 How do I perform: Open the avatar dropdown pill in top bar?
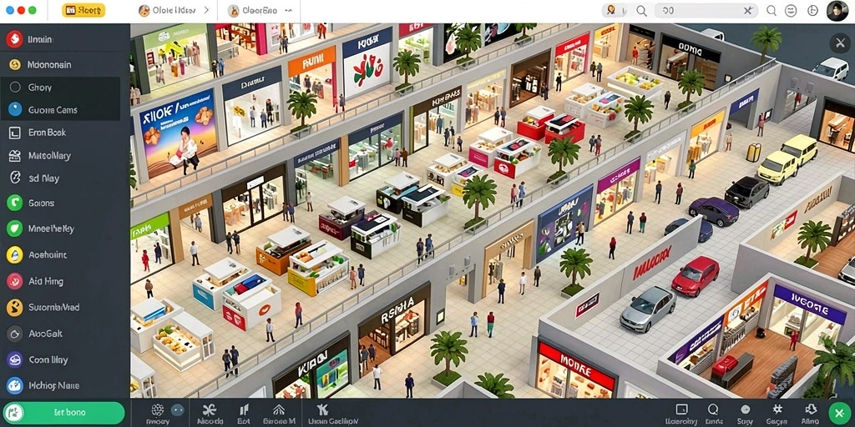pyautogui.click(x=617, y=10)
